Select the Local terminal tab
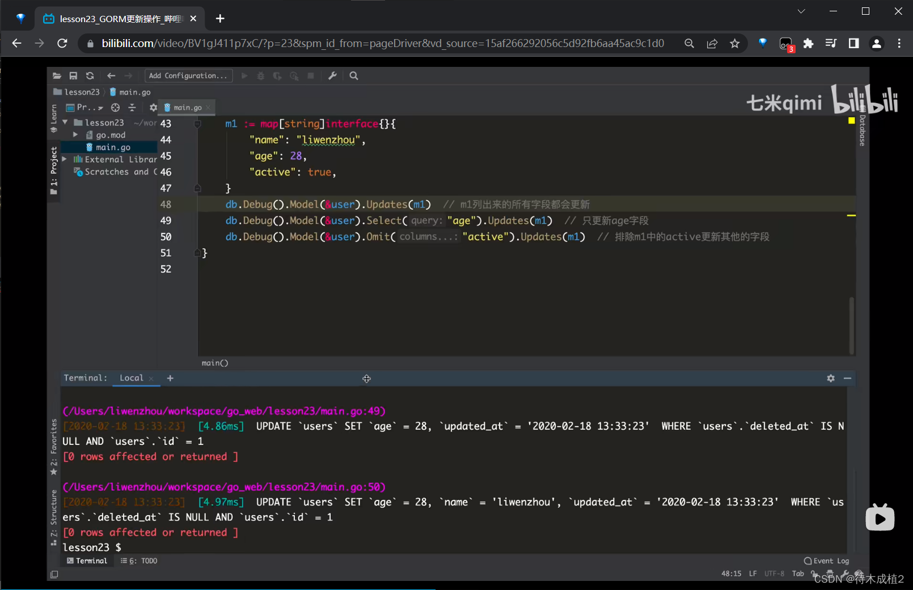 pos(132,378)
